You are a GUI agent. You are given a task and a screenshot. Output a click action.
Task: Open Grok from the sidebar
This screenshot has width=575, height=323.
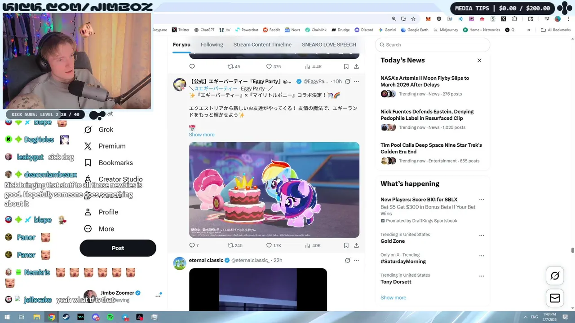pos(99,130)
